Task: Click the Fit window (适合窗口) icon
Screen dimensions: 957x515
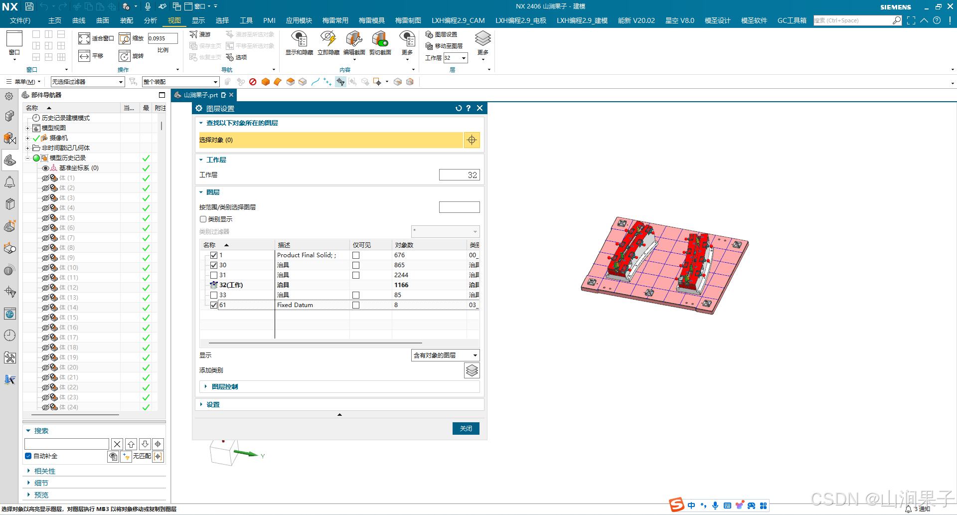Action: pyautogui.click(x=84, y=38)
